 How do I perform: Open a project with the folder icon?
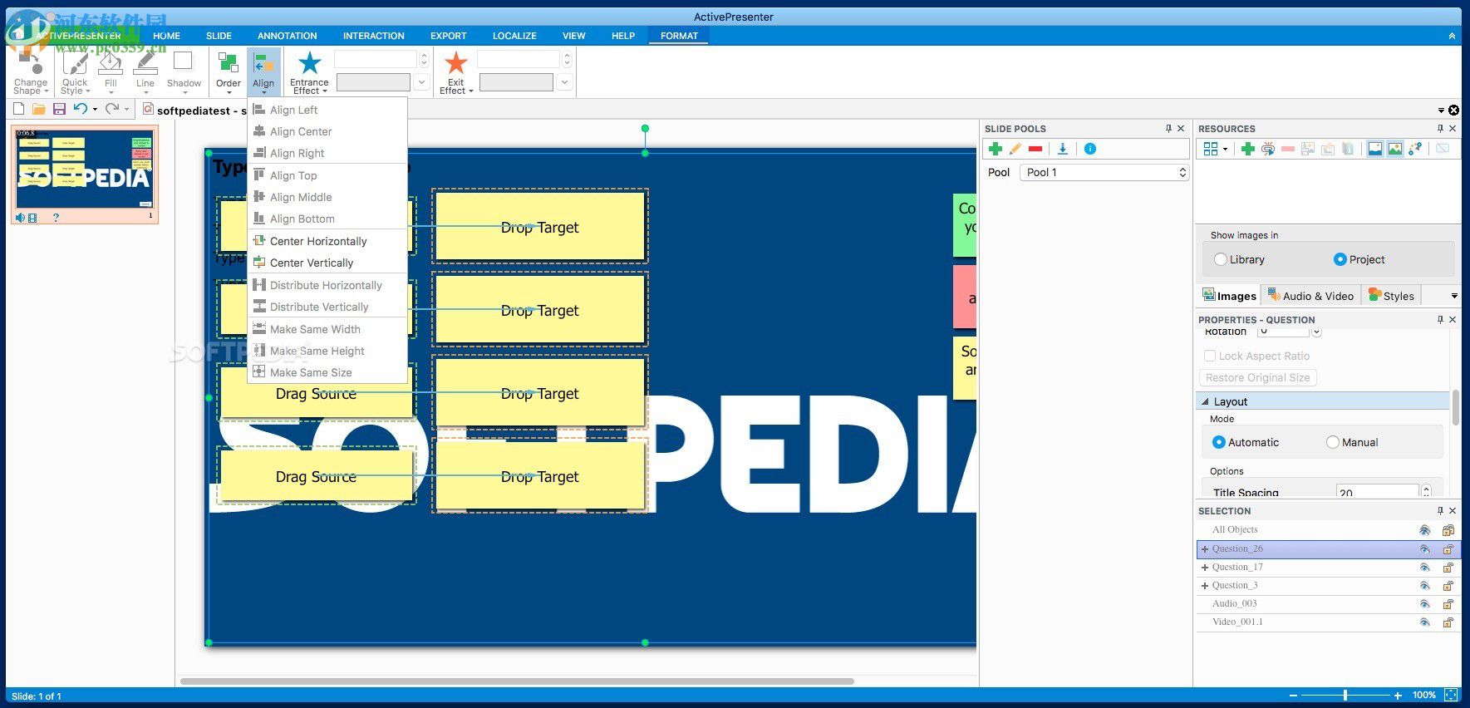tap(39, 109)
